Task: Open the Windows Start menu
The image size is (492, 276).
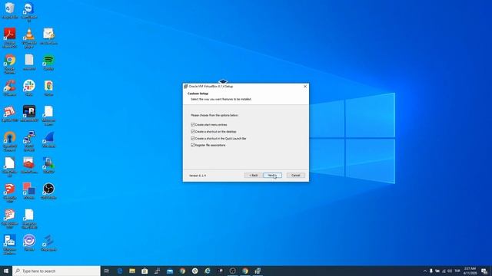Action: [6, 271]
